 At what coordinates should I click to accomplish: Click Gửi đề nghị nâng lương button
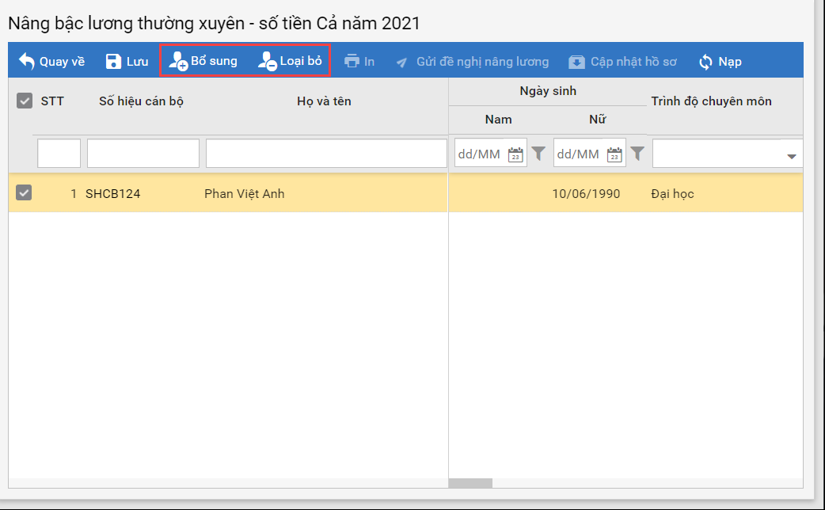coord(473,61)
